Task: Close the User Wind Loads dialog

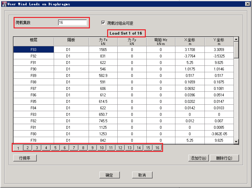Action: point(247,4)
